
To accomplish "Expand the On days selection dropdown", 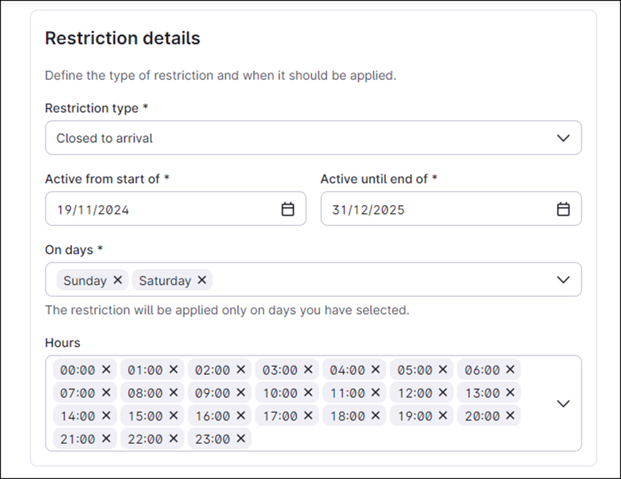I will (x=563, y=279).
